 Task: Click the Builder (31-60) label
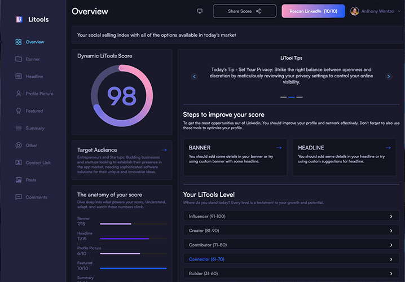click(x=203, y=274)
